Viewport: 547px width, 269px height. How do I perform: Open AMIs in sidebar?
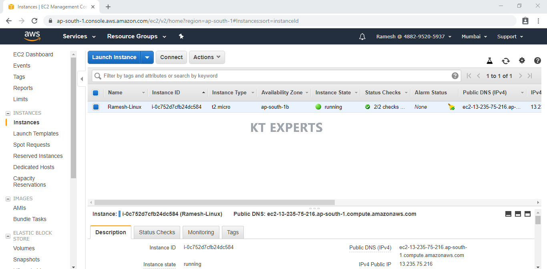[x=20, y=208]
